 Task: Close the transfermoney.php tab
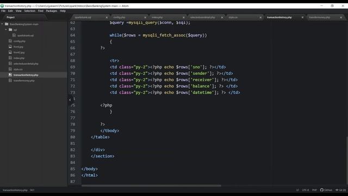[341, 17]
